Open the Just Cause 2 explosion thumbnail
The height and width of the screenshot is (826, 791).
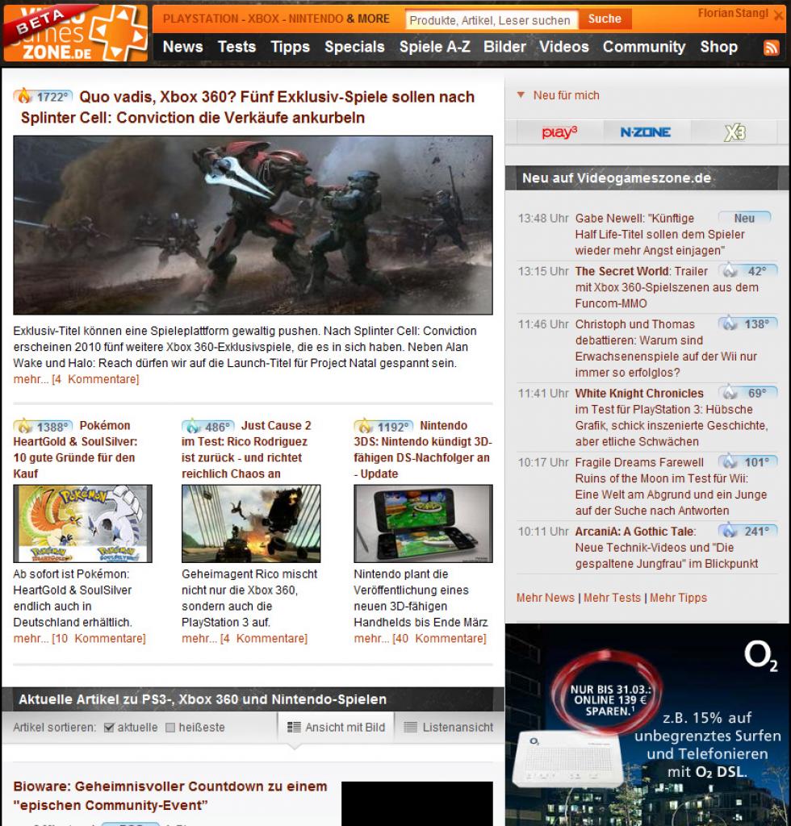251,524
